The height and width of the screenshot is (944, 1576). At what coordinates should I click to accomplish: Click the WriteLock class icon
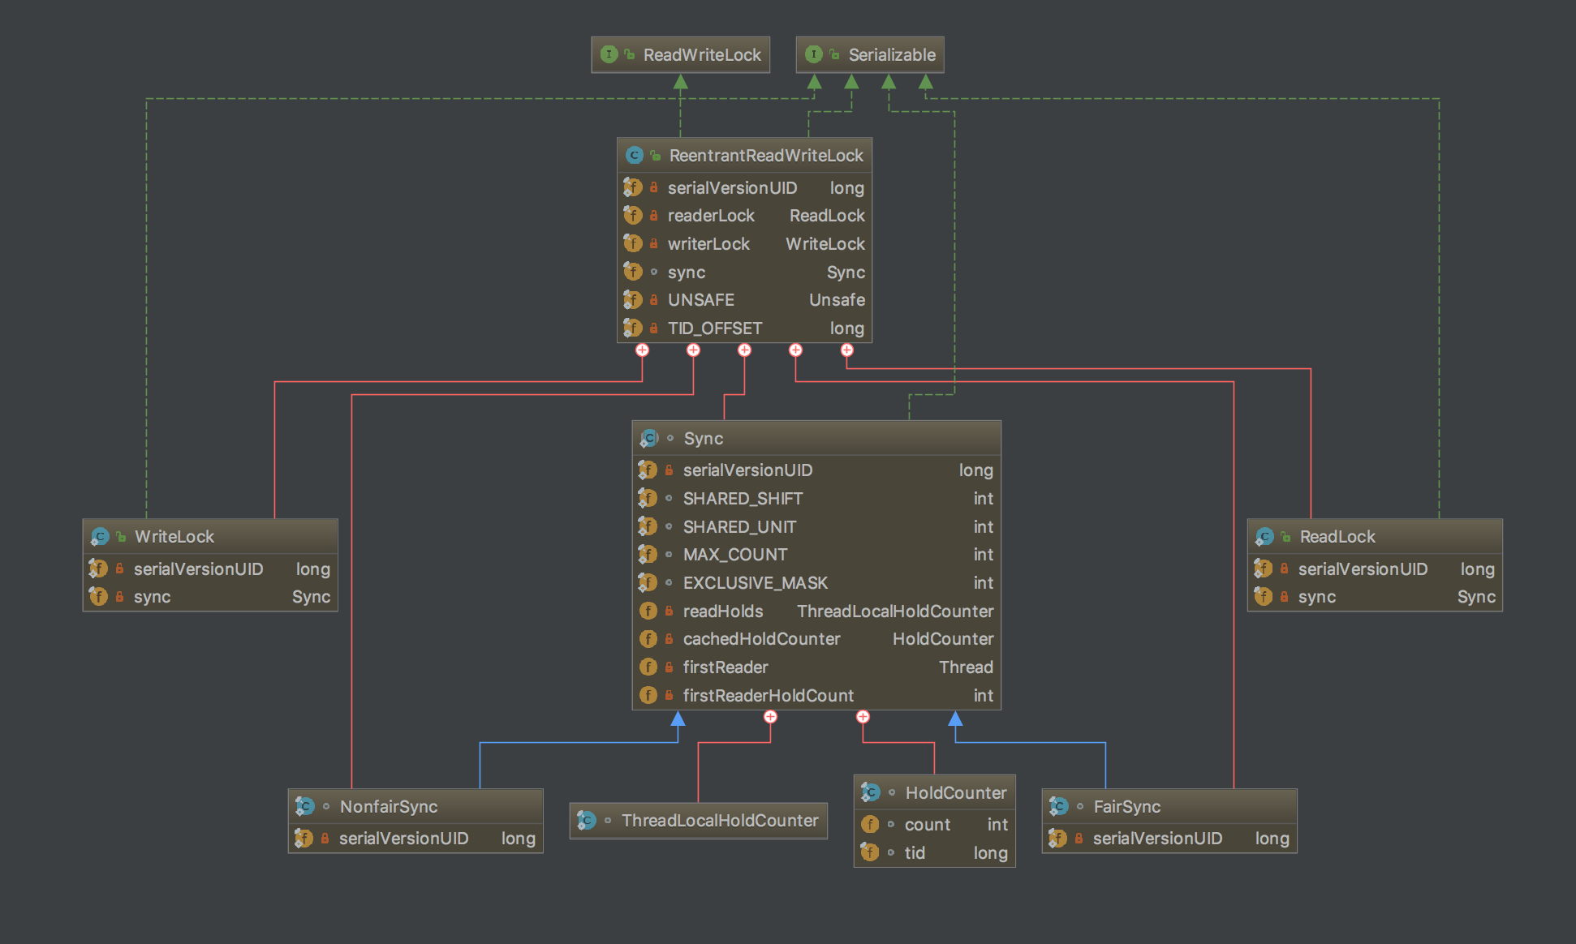tap(100, 536)
